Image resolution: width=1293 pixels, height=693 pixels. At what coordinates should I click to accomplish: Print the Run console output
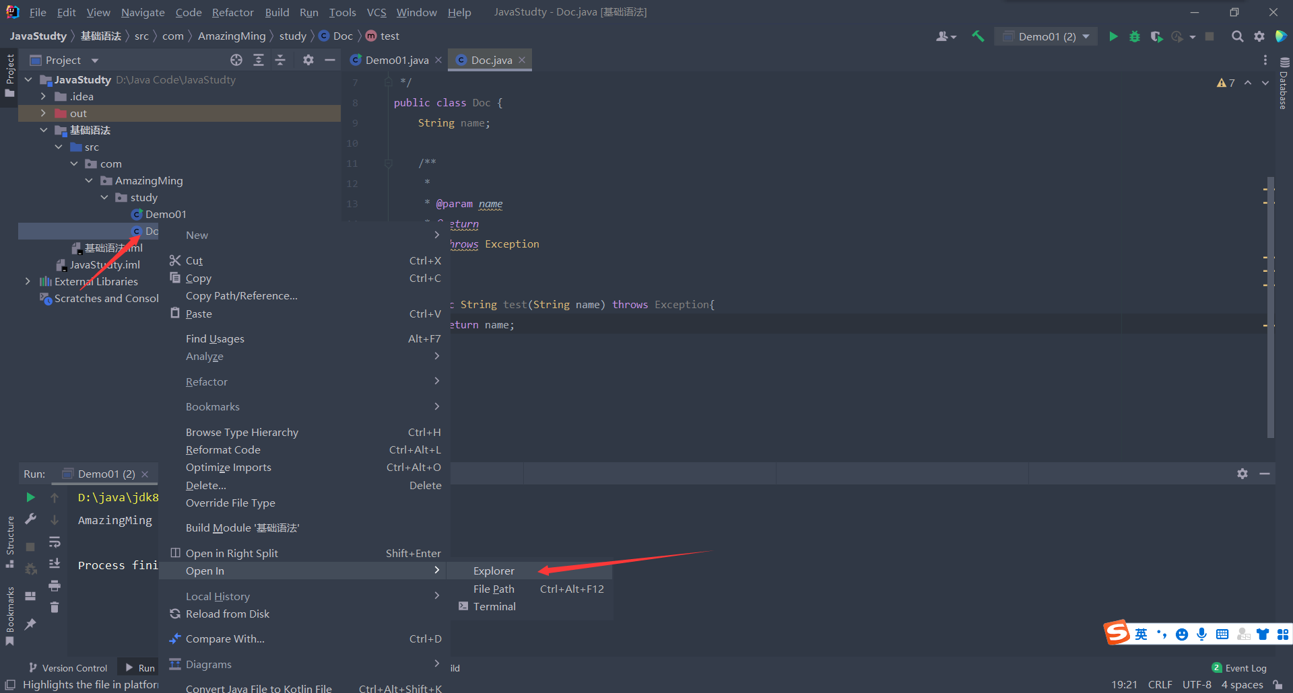point(55,585)
